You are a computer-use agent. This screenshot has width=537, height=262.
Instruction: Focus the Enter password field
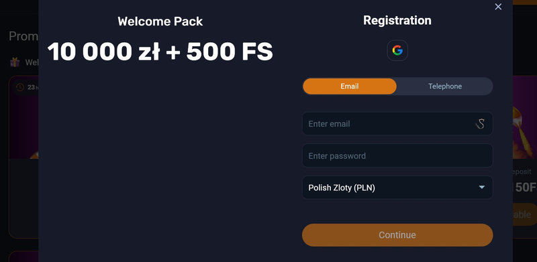click(x=397, y=155)
